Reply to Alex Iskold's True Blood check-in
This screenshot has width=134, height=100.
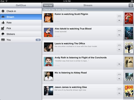[x=119, y=35]
